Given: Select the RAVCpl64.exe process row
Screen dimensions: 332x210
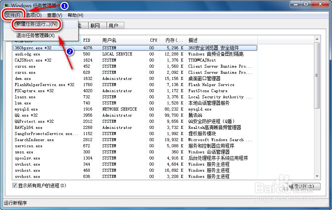Looking at the screenshot, I should (135, 128).
